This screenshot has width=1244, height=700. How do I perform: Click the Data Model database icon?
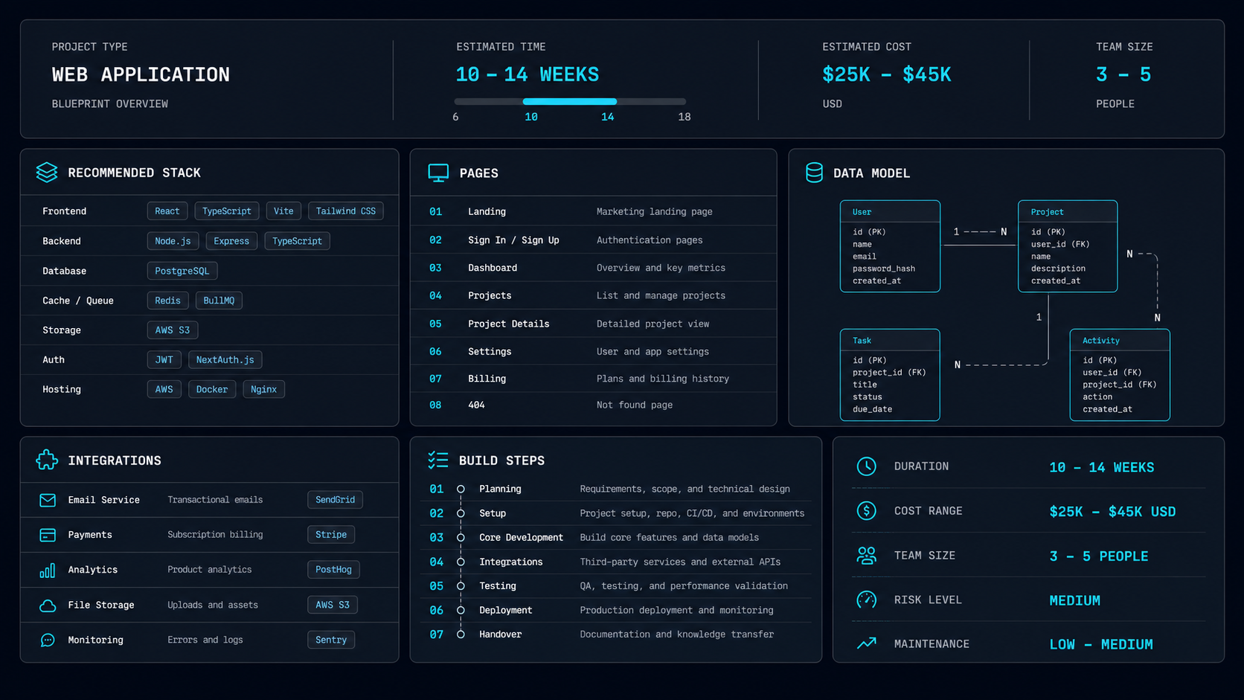814,173
